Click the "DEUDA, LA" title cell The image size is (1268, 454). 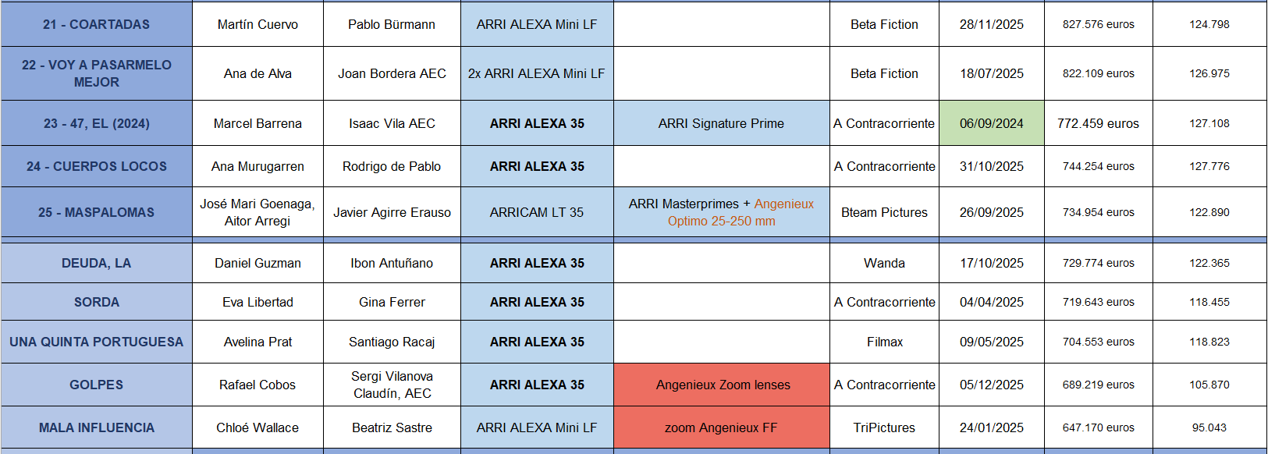(x=96, y=263)
